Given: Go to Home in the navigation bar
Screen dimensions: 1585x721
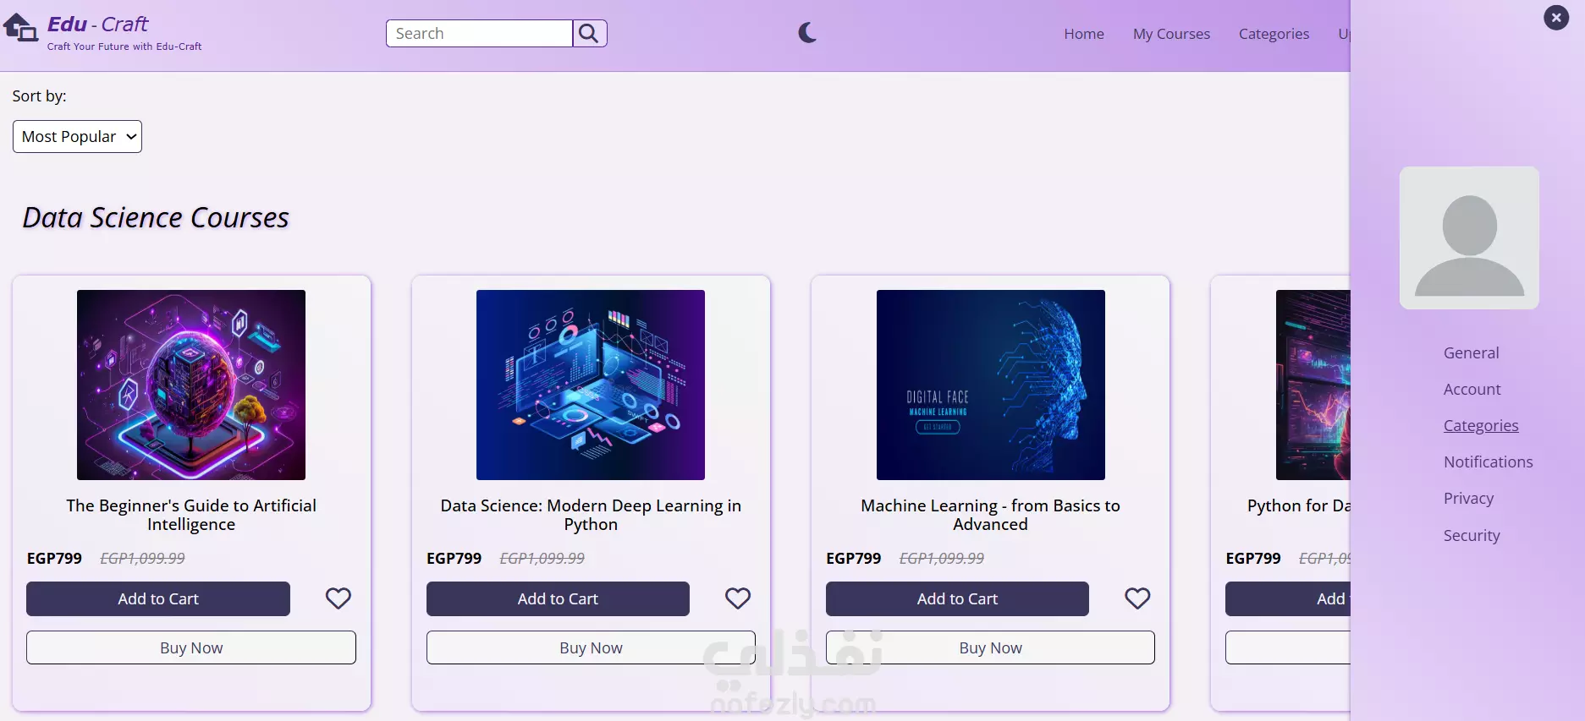Looking at the screenshot, I should click(1084, 34).
